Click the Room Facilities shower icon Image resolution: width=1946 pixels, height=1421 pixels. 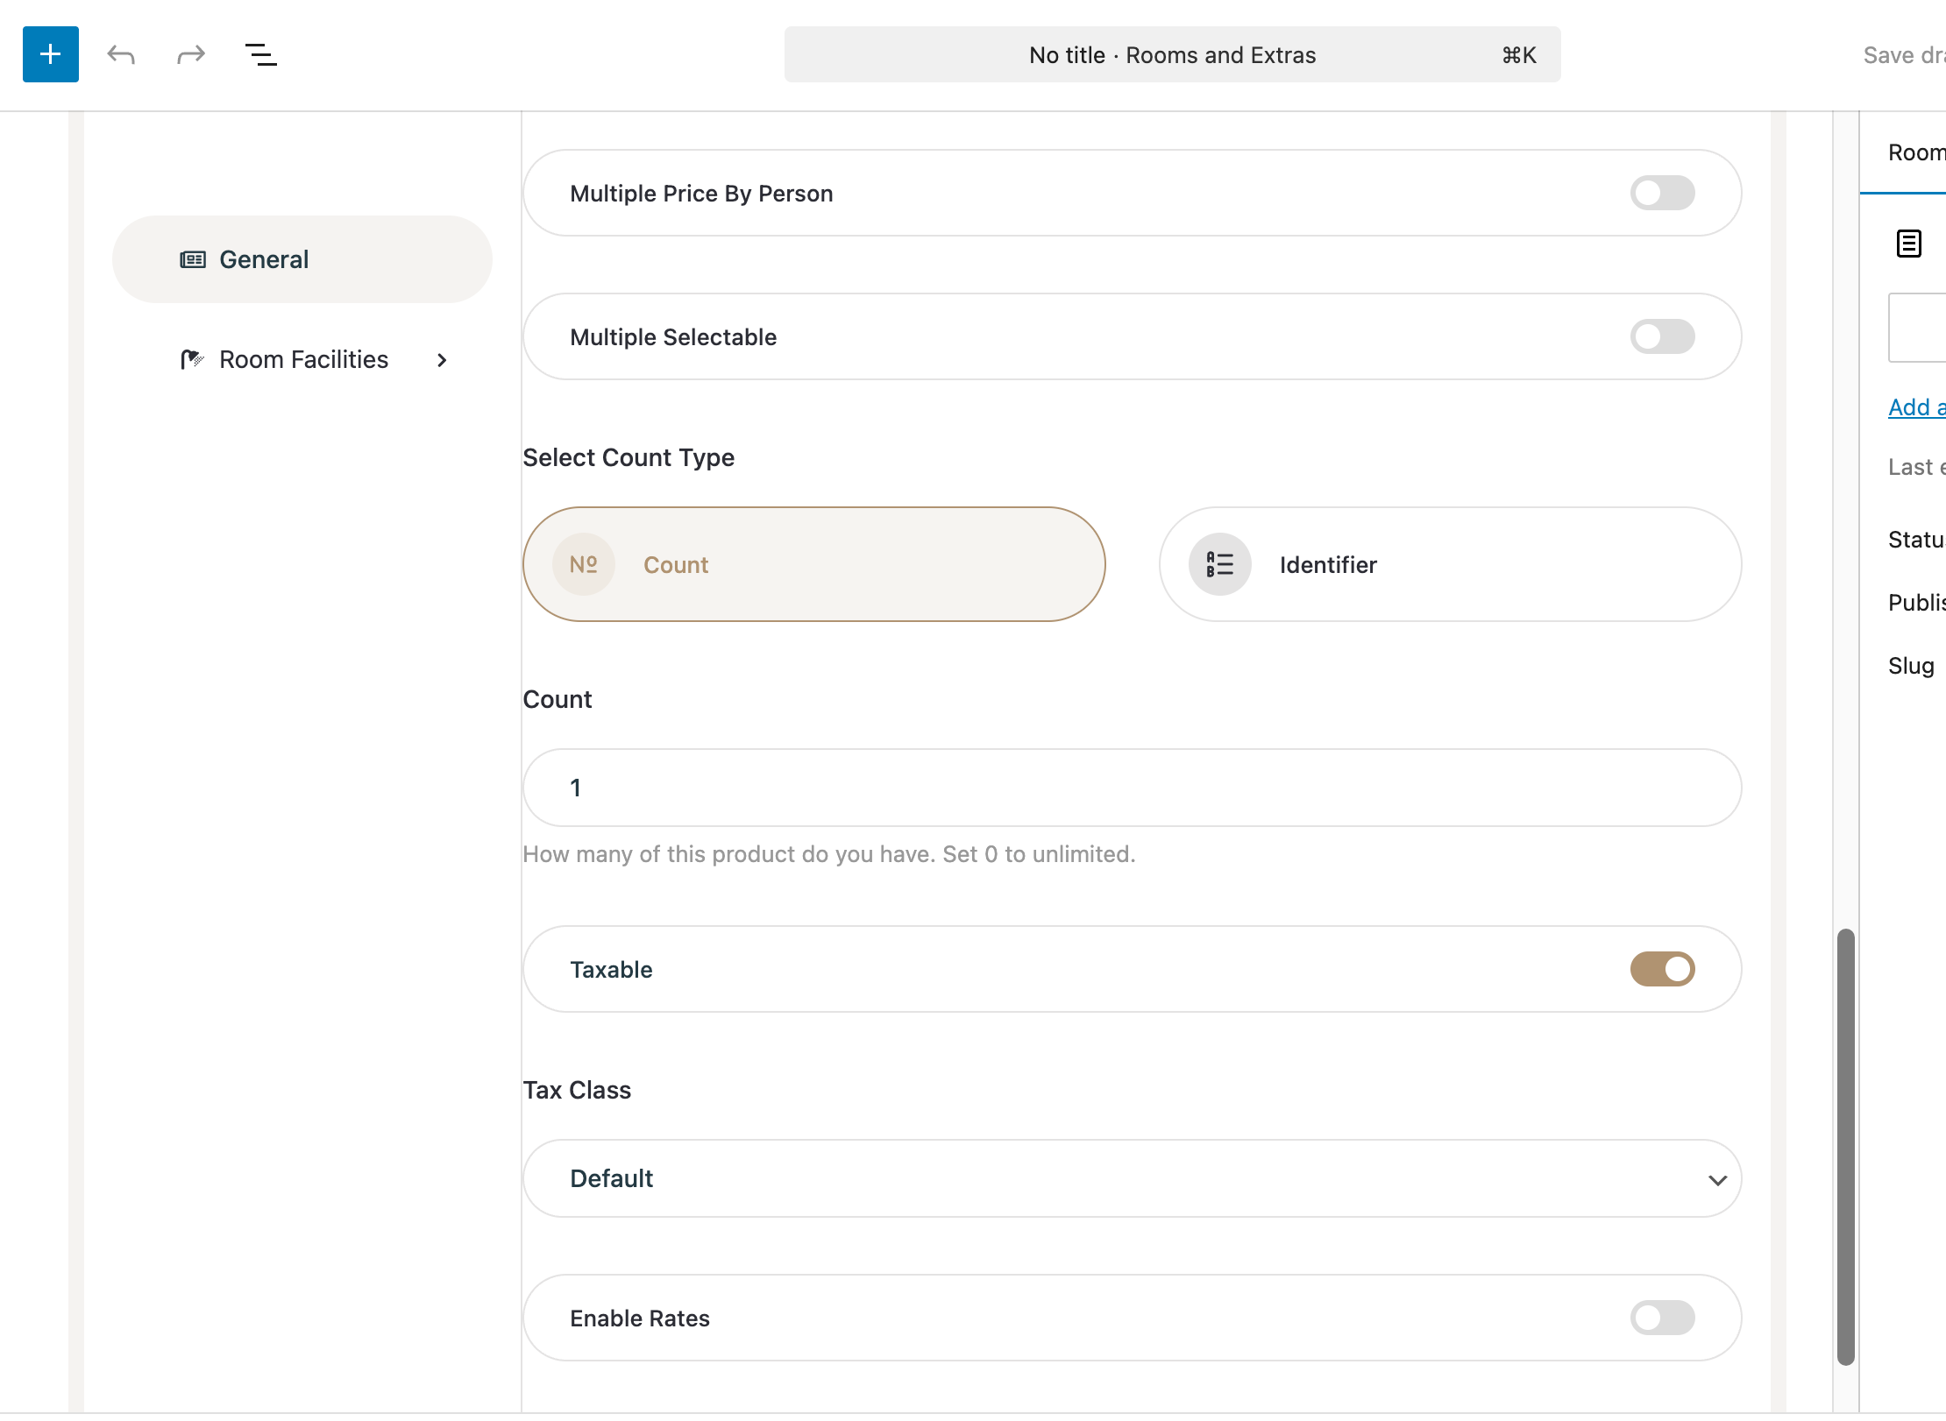[192, 359]
